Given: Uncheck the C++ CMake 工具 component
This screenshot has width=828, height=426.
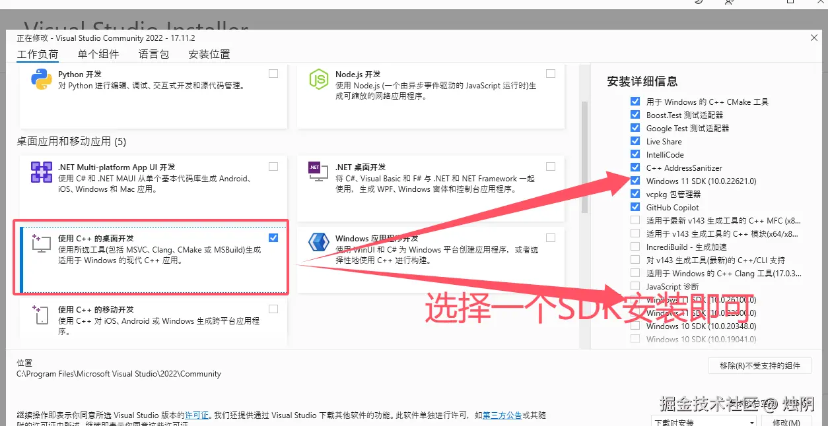Looking at the screenshot, I should [635, 102].
